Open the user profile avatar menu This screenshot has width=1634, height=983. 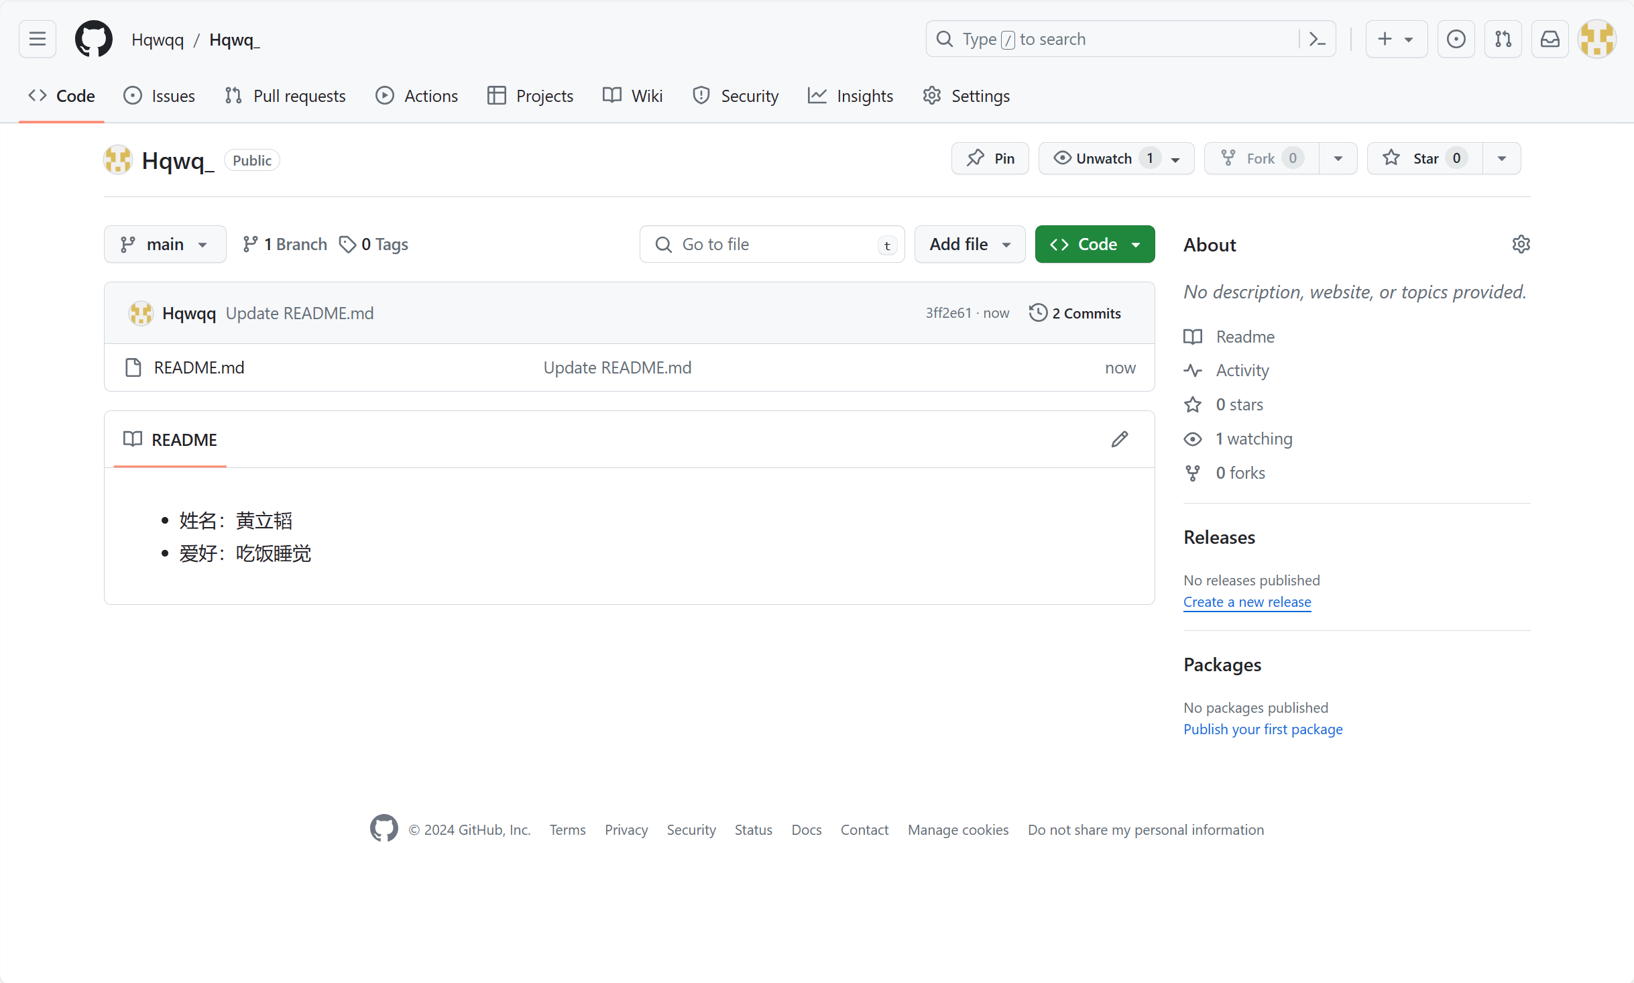1597,39
